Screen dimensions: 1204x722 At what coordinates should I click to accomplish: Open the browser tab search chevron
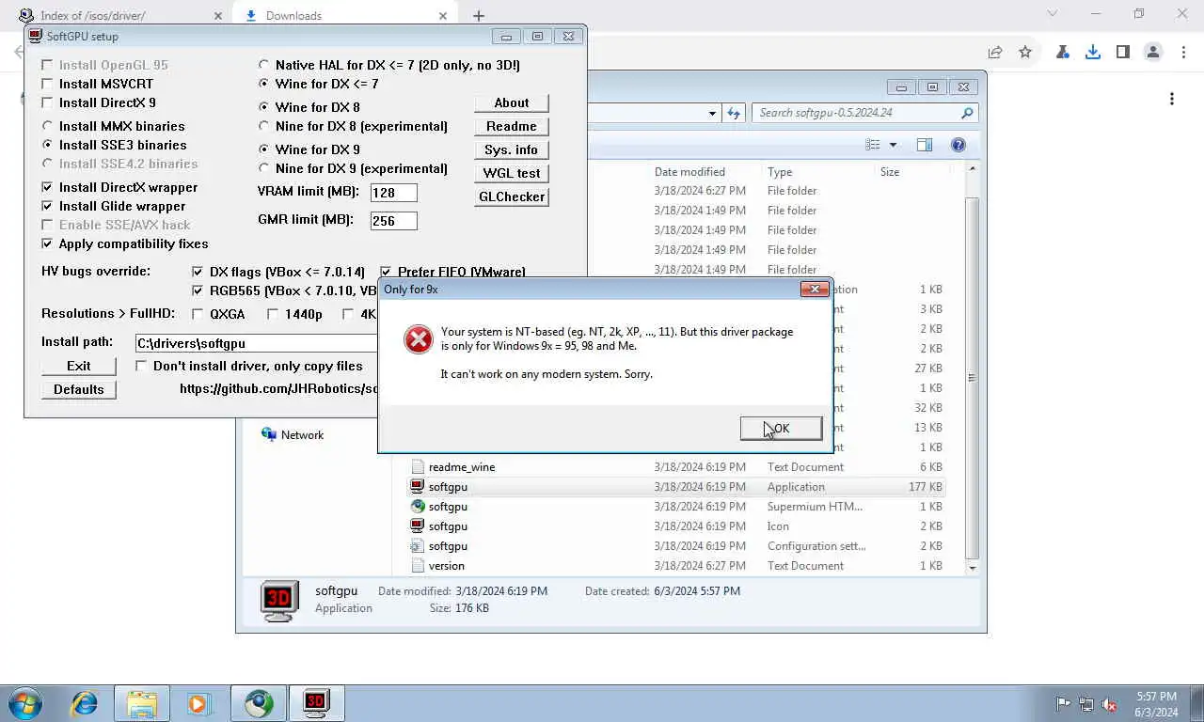[x=1053, y=14]
